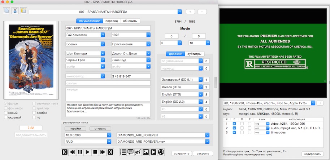Click the minus button beside title dropdown

(x=202, y=12)
